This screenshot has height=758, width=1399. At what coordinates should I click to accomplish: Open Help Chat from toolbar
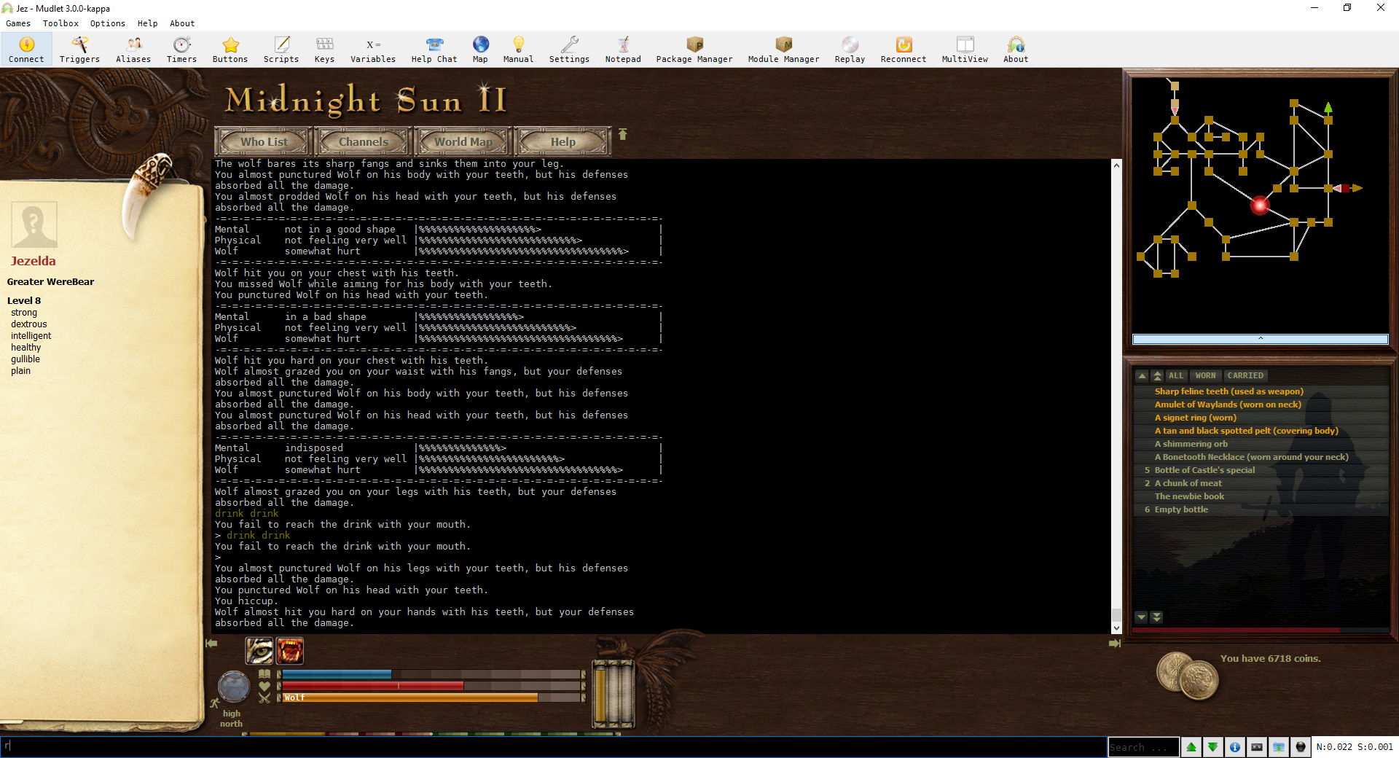(x=434, y=50)
